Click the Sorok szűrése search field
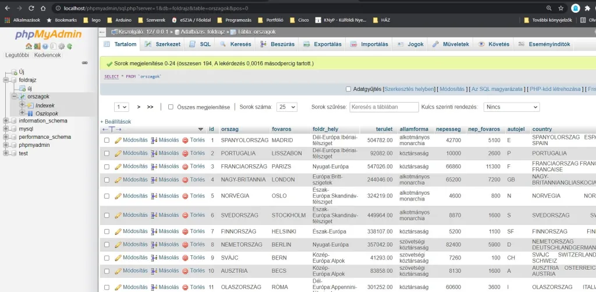 point(384,107)
